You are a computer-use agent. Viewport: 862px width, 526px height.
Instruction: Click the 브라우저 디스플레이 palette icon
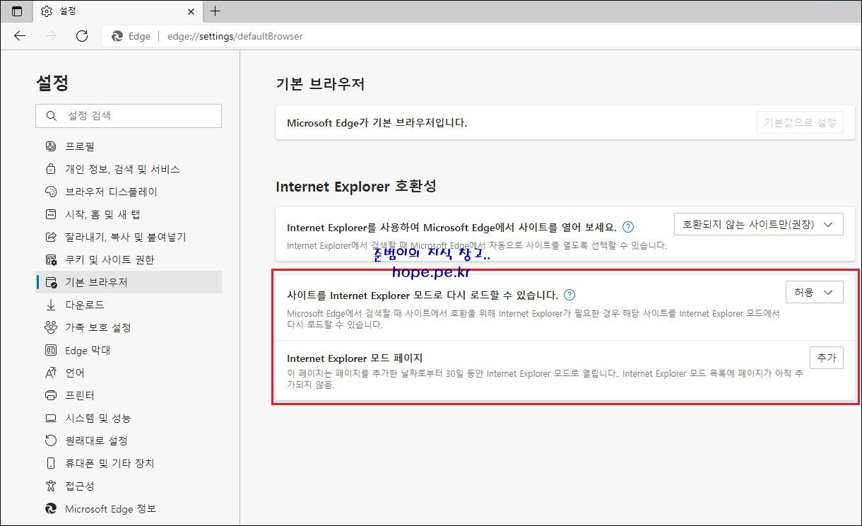click(x=51, y=192)
